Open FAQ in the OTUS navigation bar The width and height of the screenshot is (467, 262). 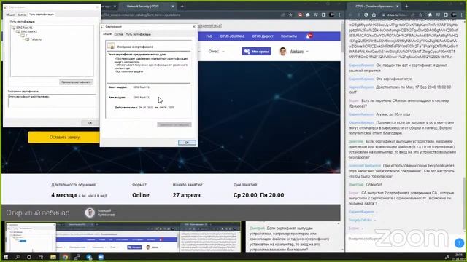point(209,36)
